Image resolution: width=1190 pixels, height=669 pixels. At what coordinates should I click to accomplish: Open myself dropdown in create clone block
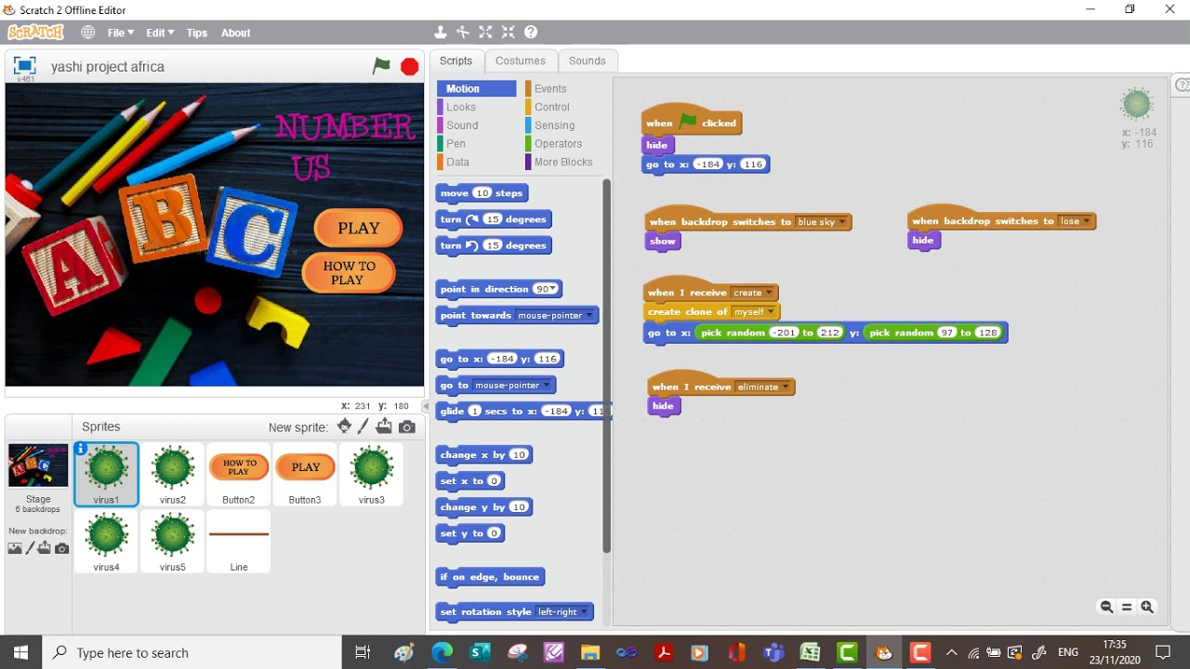[x=771, y=312]
